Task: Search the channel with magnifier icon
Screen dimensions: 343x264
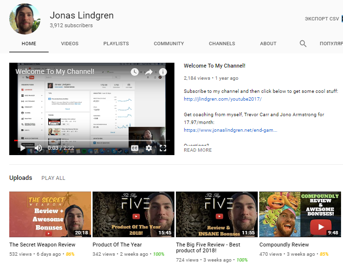Action: click(x=303, y=43)
